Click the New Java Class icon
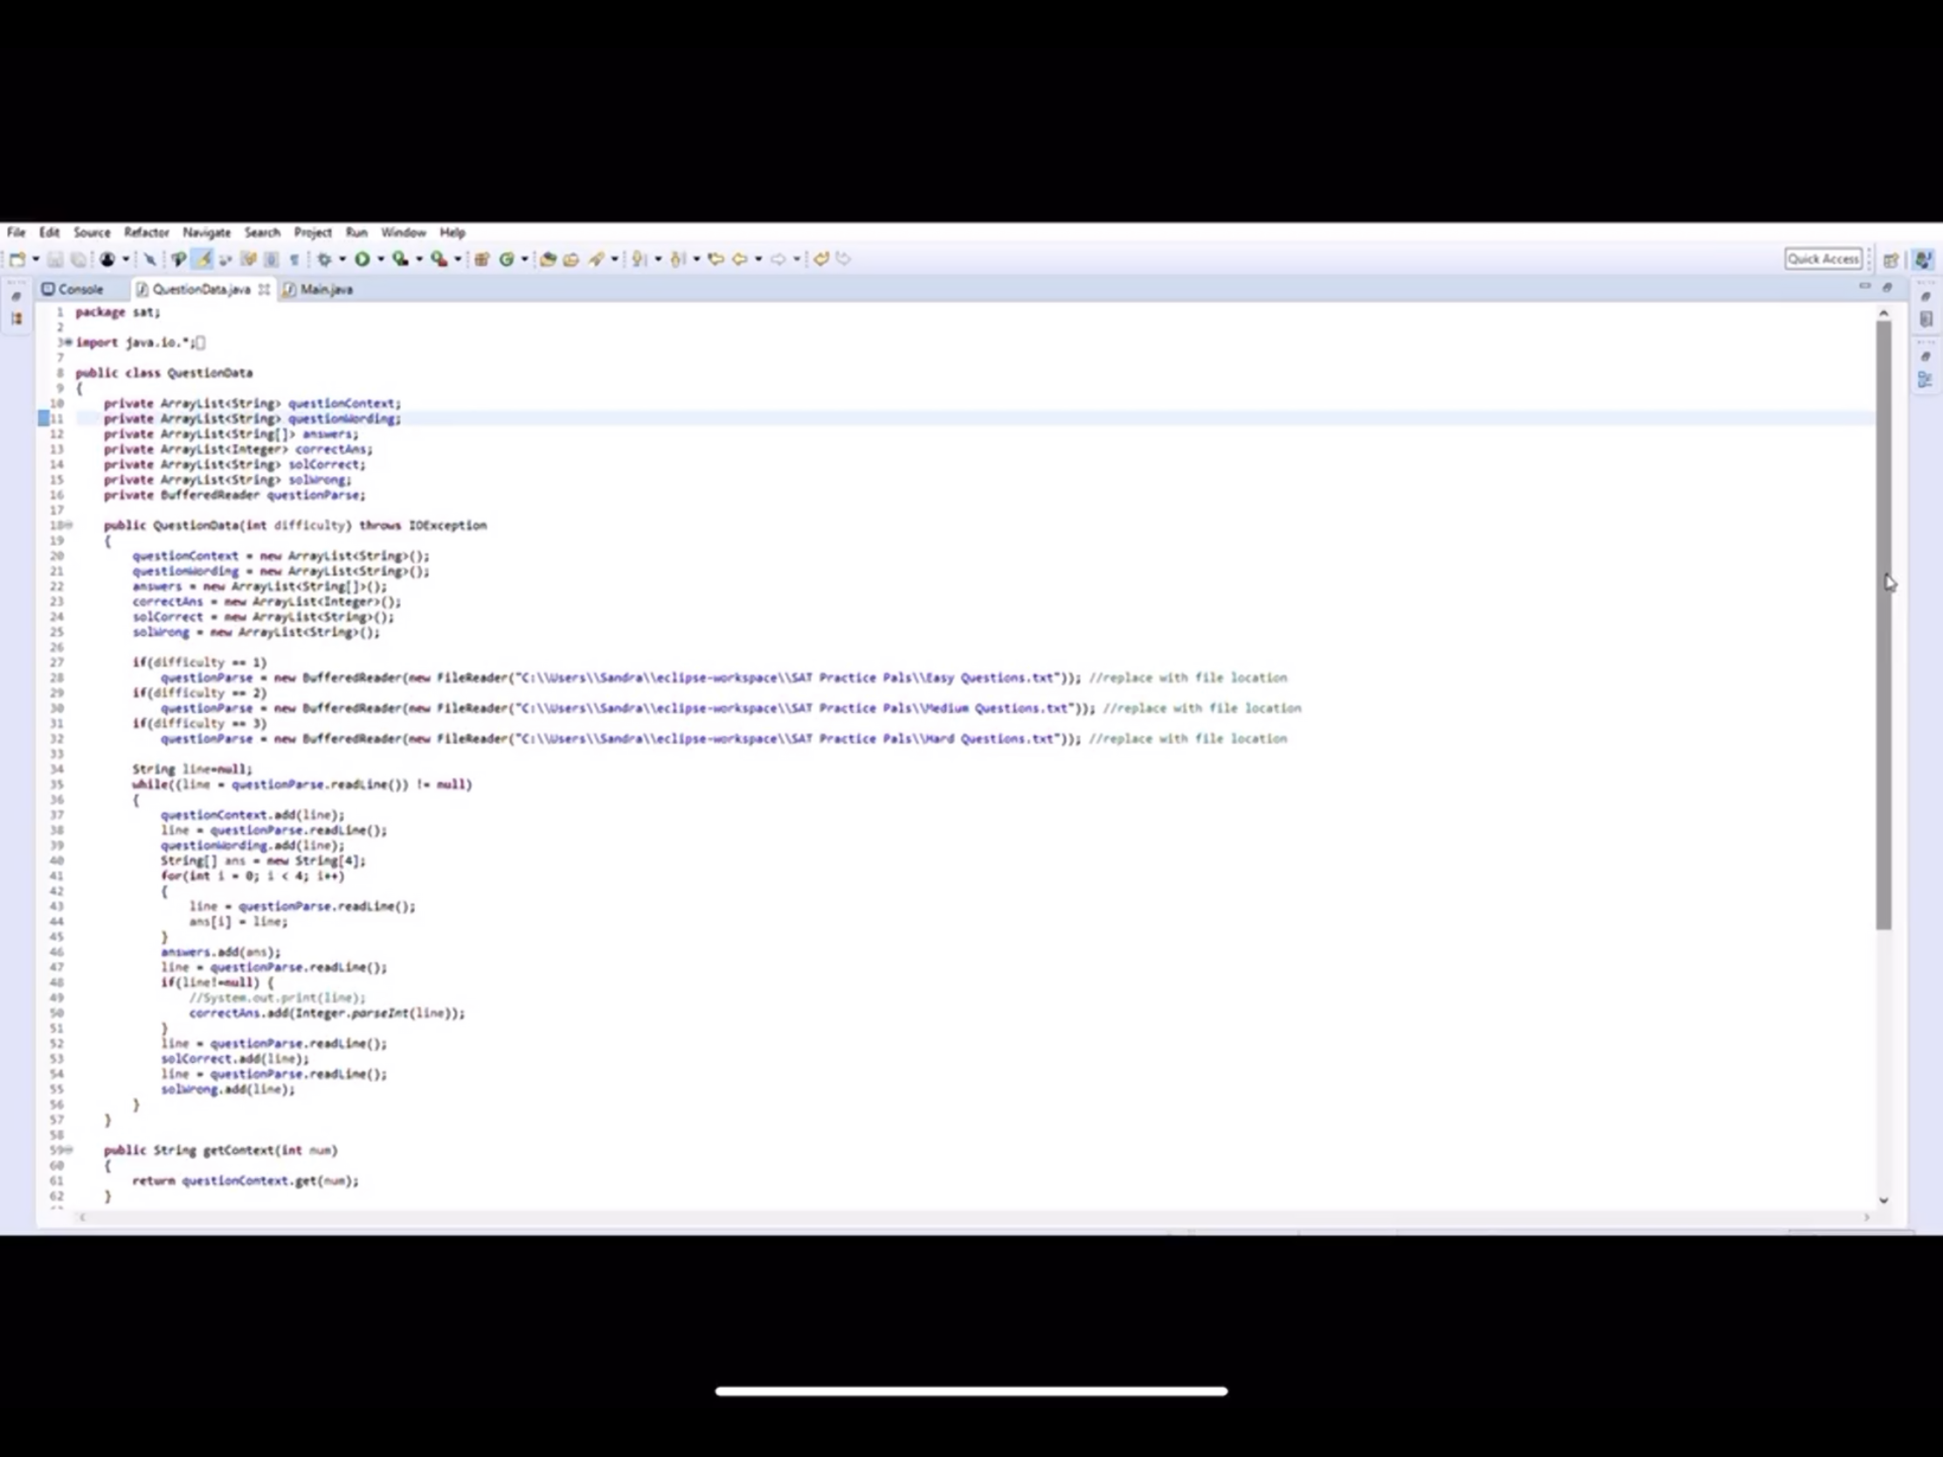The height and width of the screenshot is (1457, 1943). (507, 259)
